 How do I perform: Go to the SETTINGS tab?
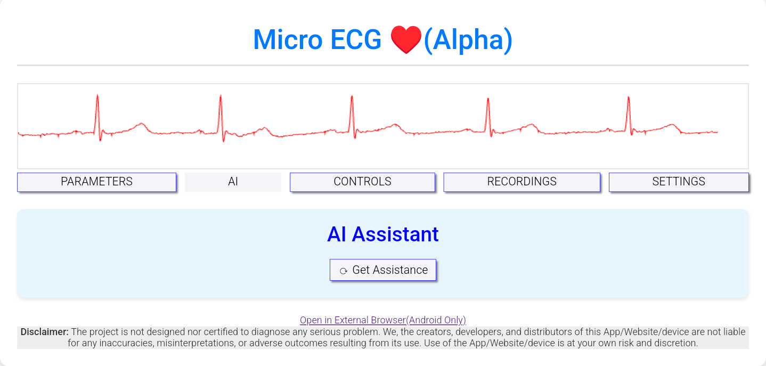(x=679, y=182)
